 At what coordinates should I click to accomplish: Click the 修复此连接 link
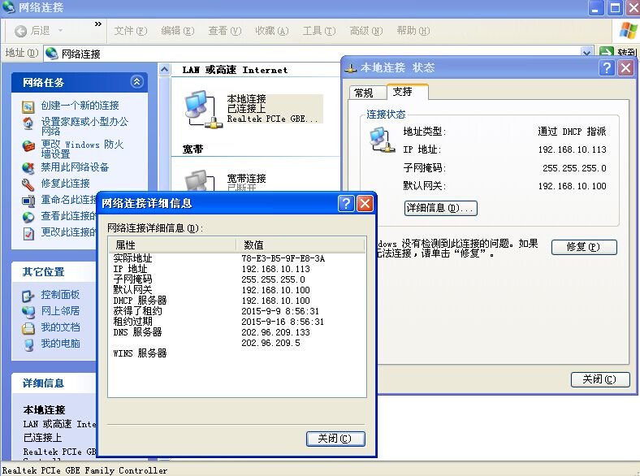point(65,184)
